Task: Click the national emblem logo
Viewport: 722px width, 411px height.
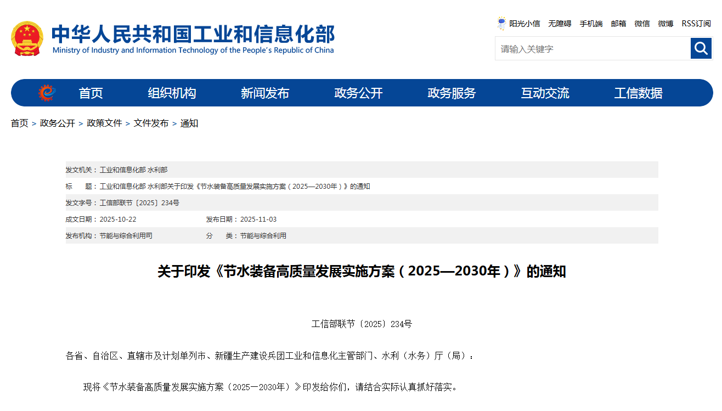Action: tap(27, 39)
